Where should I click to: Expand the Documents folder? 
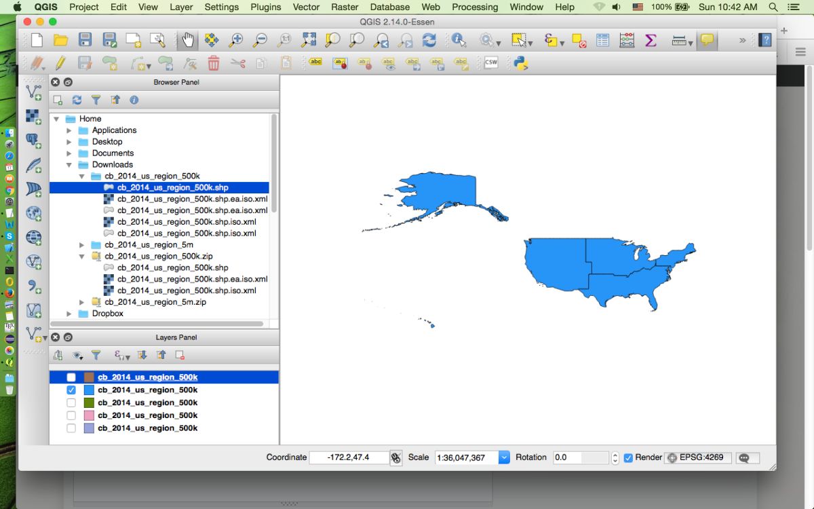click(x=69, y=153)
